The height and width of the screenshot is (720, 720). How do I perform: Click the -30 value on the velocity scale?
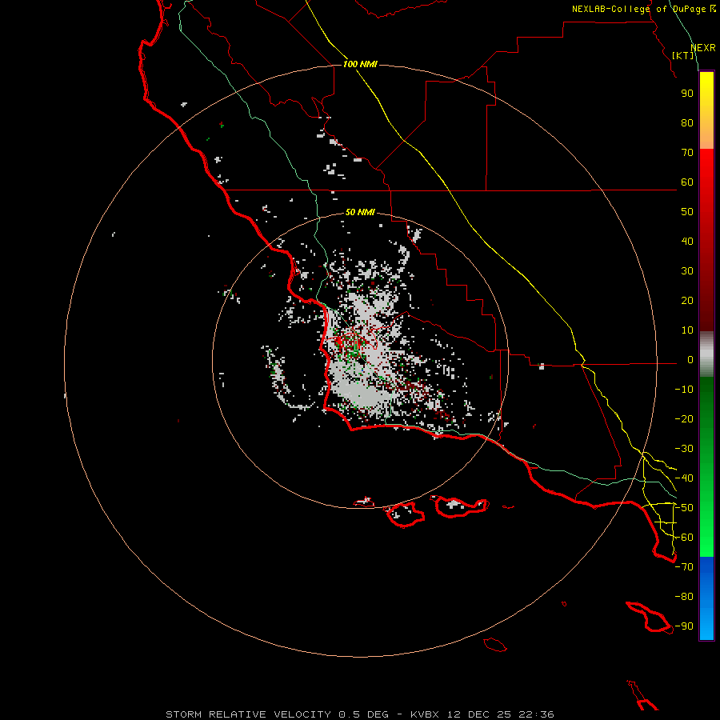click(684, 449)
